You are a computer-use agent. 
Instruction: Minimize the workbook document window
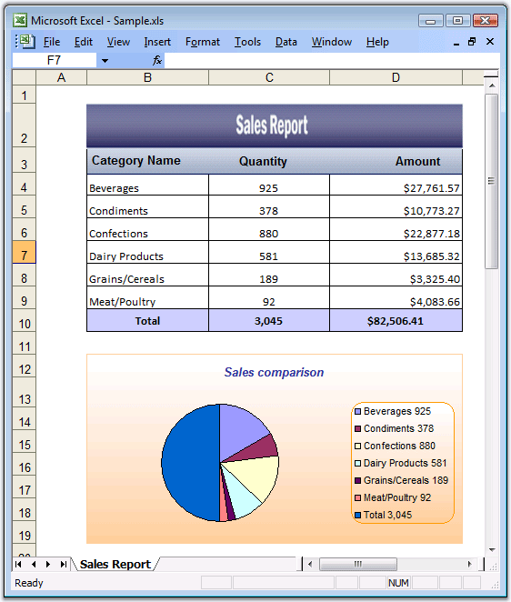click(456, 43)
